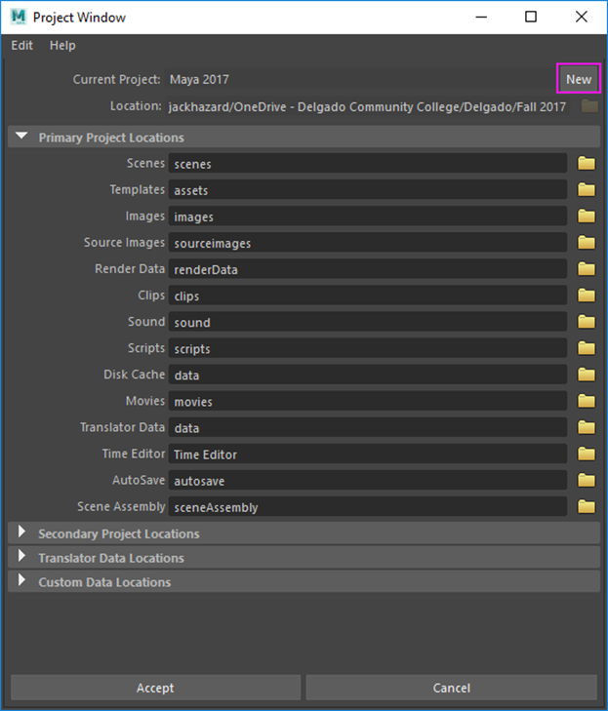The height and width of the screenshot is (711, 608).
Task: Select folder icon next to Sound
Action: tap(587, 322)
